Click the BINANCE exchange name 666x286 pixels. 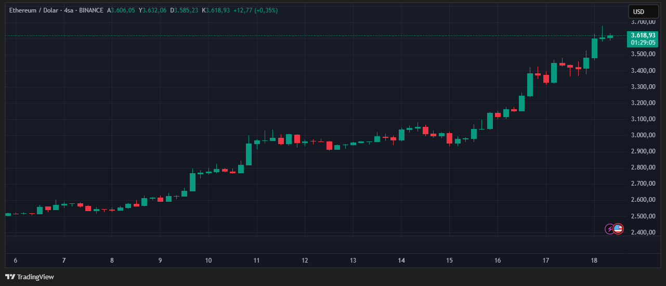[91, 10]
